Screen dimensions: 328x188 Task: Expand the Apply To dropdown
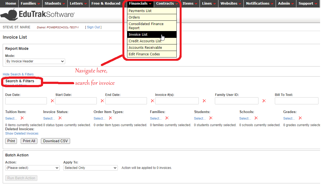coord(91,168)
